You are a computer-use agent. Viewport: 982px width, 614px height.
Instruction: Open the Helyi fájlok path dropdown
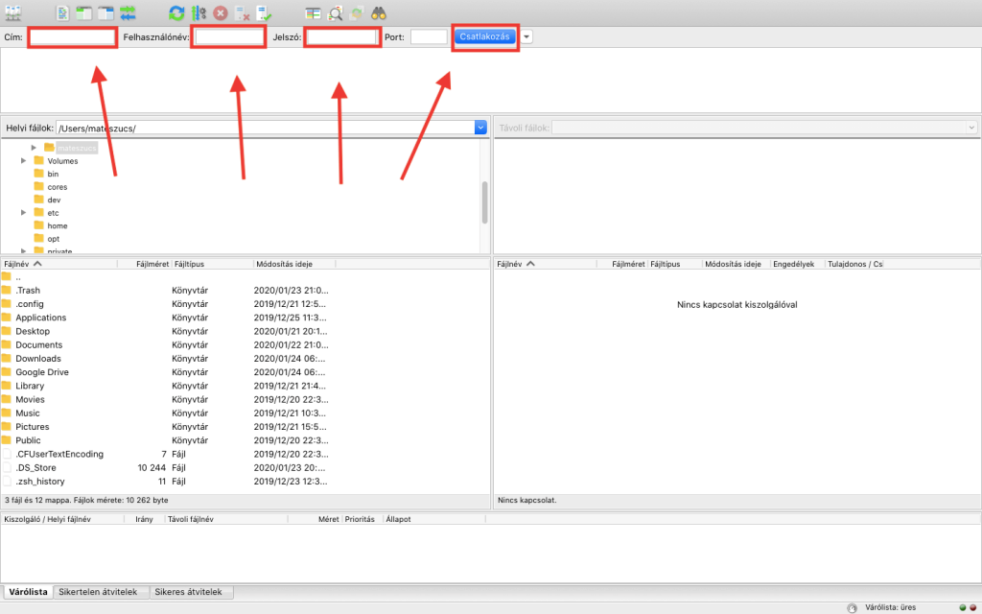click(480, 128)
